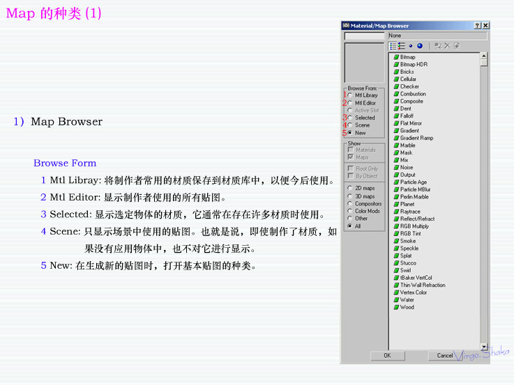Click the green icon beside Dent
This screenshot has height=385, width=514.
[x=396, y=109]
